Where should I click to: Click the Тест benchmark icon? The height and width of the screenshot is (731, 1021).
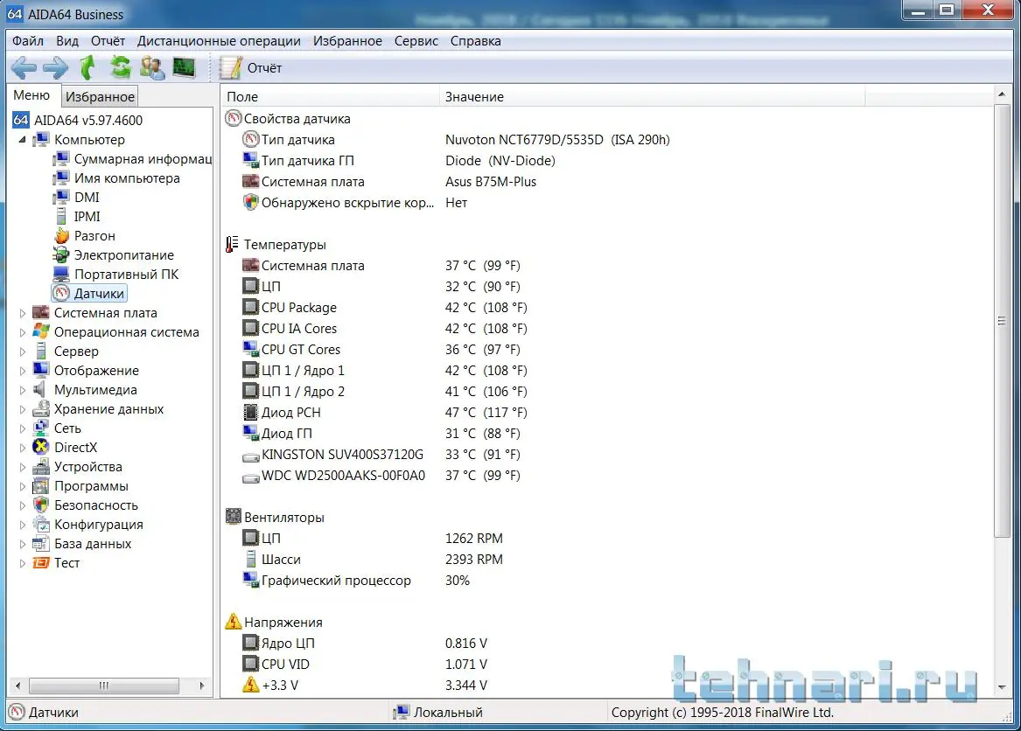point(41,563)
